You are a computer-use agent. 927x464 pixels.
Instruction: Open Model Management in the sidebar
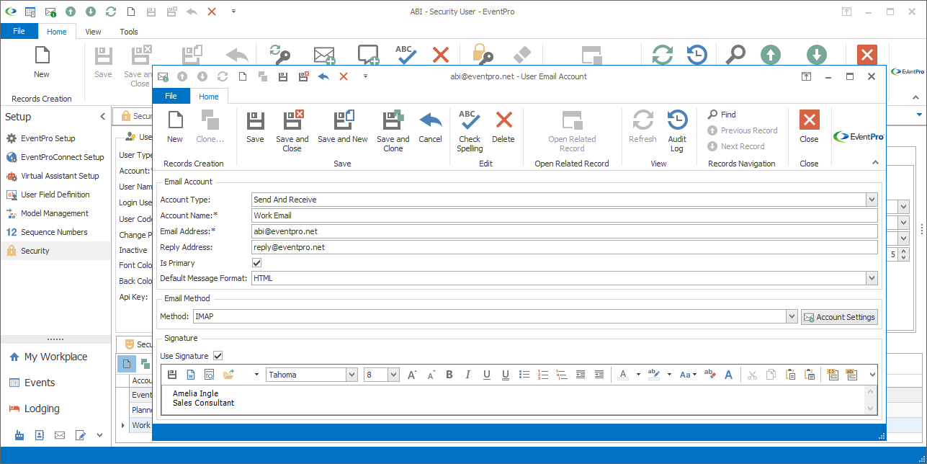48,213
